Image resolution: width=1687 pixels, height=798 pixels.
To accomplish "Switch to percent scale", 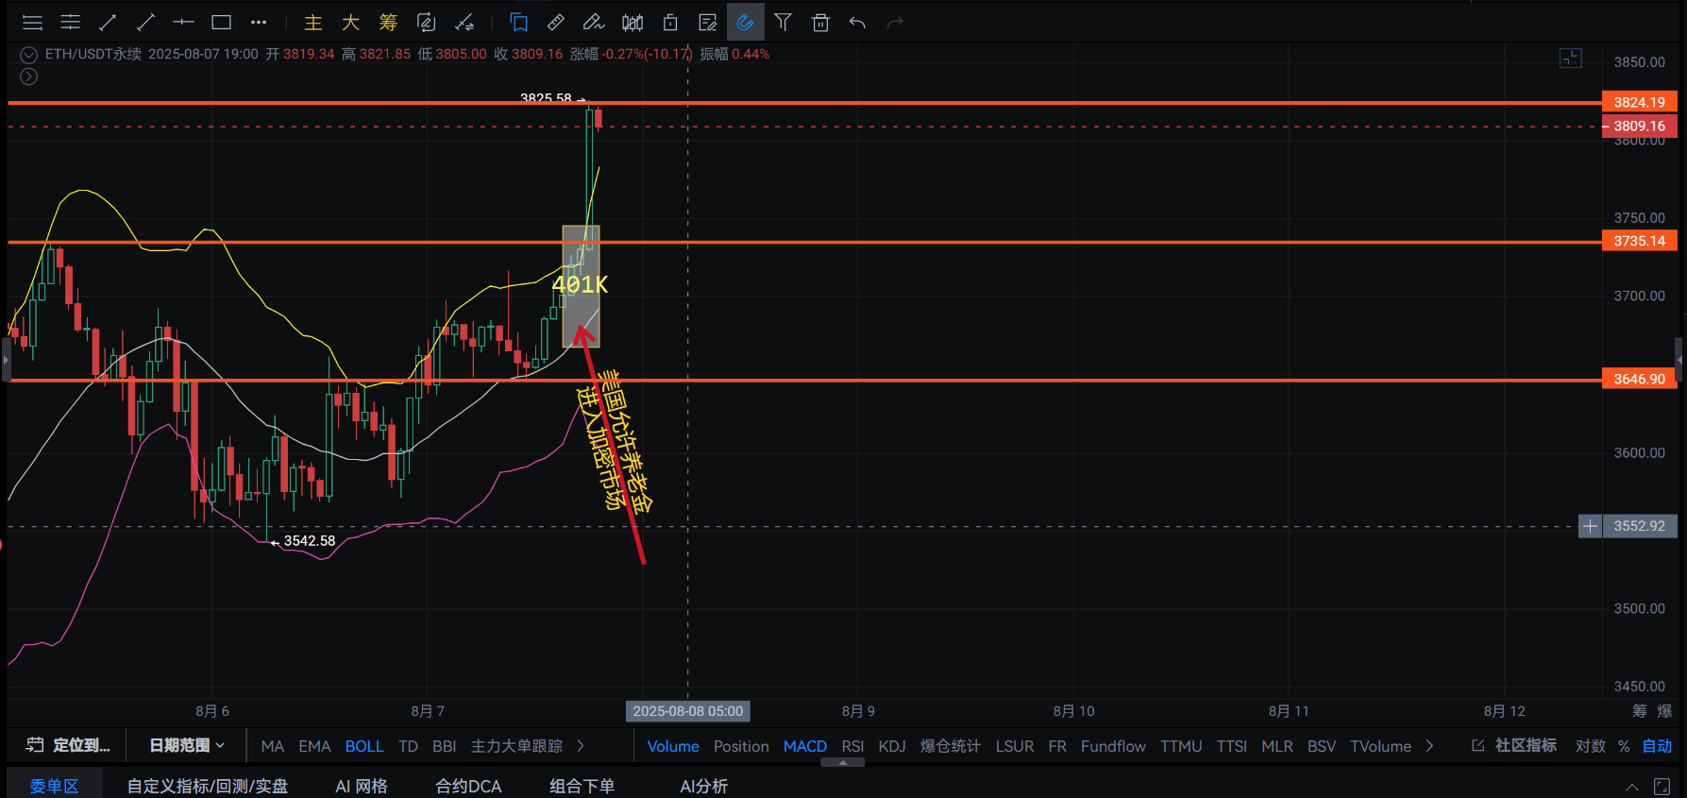I will 1624,746.
